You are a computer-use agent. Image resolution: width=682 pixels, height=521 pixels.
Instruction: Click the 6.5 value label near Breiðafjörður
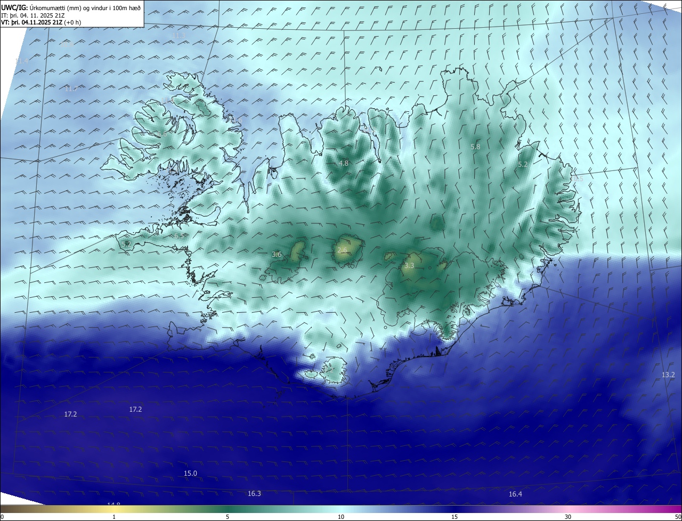point(178,235)
